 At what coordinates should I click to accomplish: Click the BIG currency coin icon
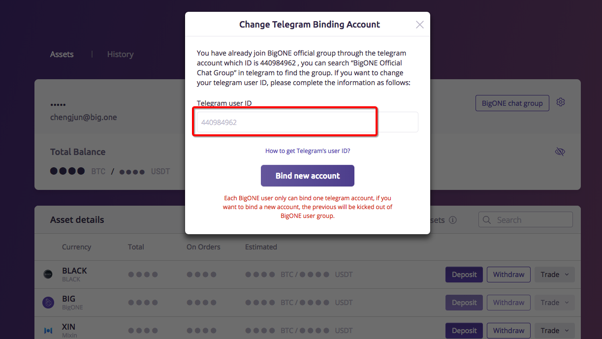[x=48, y=303]
